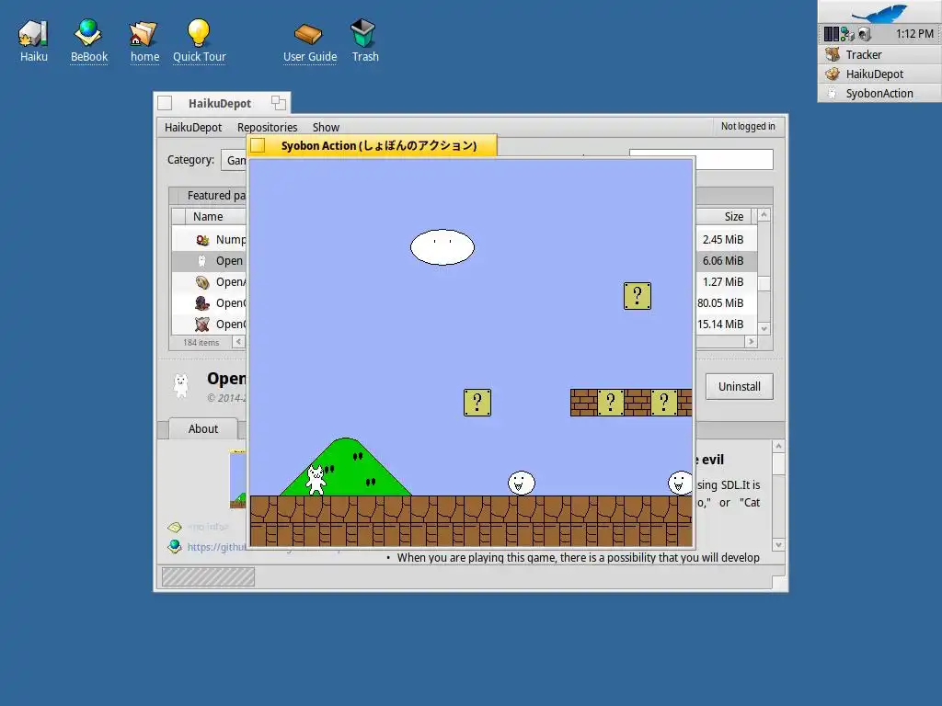
Task: Click the process controller tray icon
Action: click(x=831, y=34)
